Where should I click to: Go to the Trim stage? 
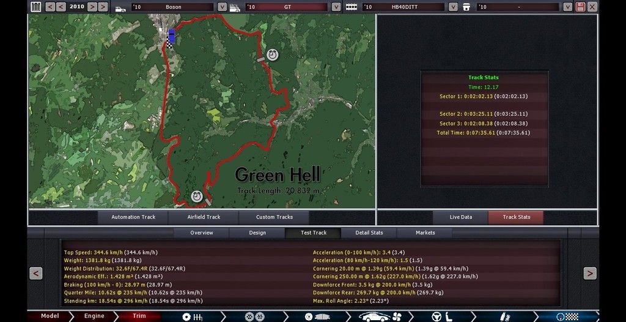point(139,316)
